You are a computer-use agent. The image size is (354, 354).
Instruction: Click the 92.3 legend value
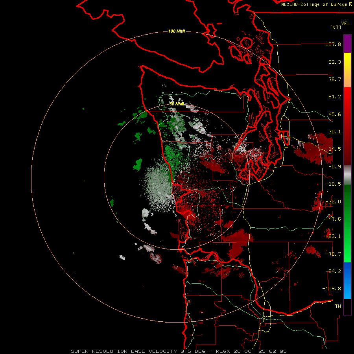[x=335, y=62]
